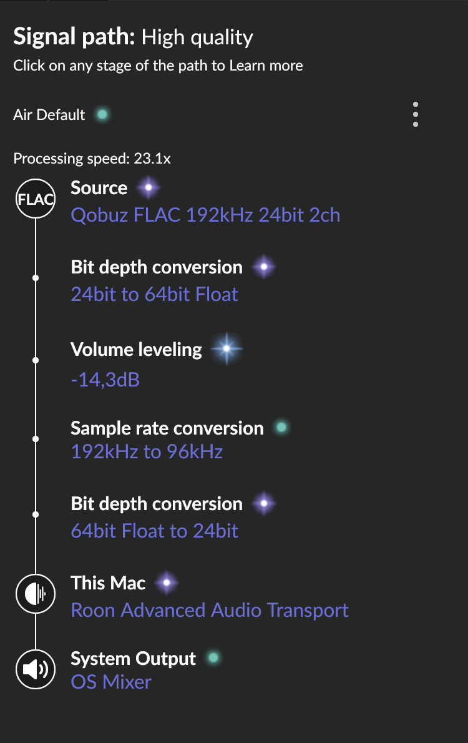Click the green dot beside Air Default
This screenshot has width=468, height=743.
pyautogui.click(x=103, y=114)
